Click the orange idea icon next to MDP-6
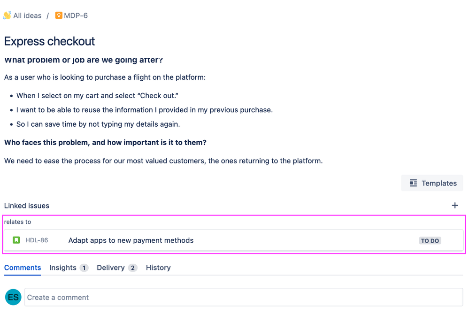The image size is (469, 322). (58, 15)
